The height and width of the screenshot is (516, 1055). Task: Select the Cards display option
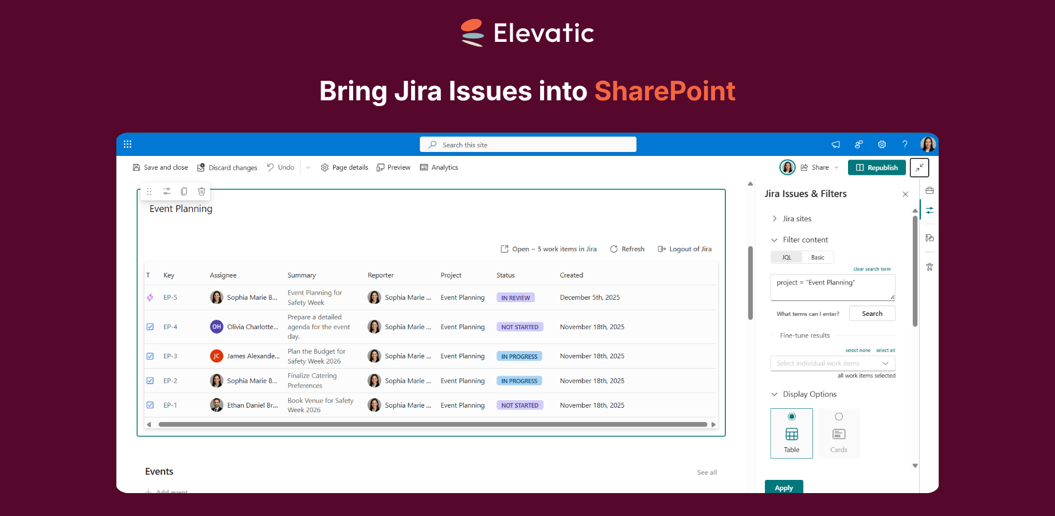(839, 433)
